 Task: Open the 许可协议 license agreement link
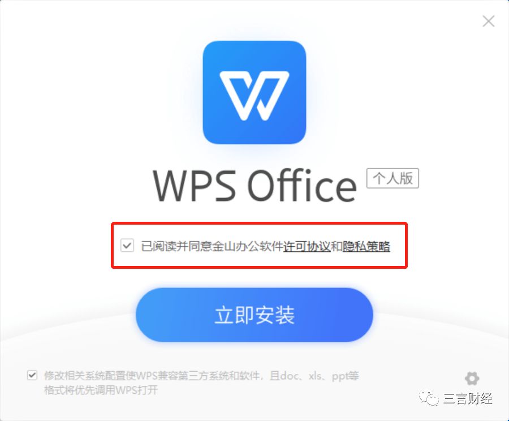click(x=307, y=247)
